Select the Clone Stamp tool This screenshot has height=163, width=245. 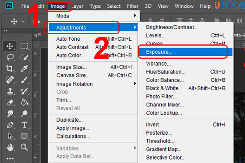[9, 92]
